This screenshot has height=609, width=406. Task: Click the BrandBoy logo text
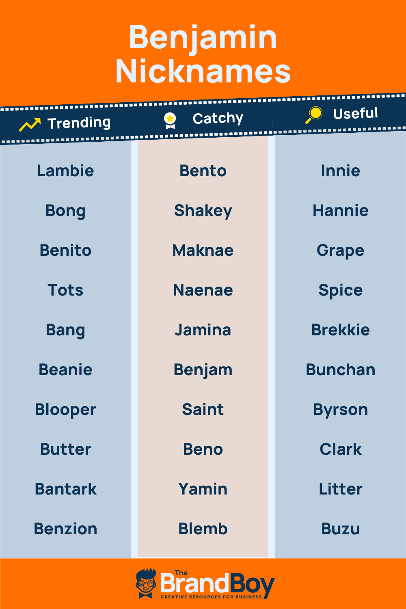[x=217, y=585]
